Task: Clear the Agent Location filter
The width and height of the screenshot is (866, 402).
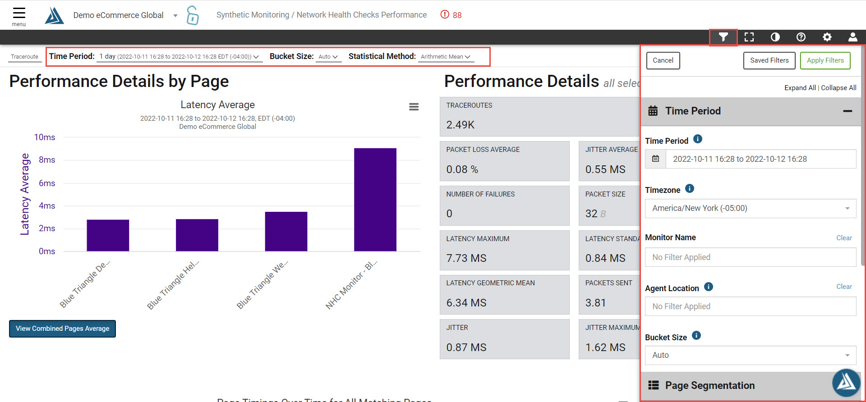Action: [844, 287]
